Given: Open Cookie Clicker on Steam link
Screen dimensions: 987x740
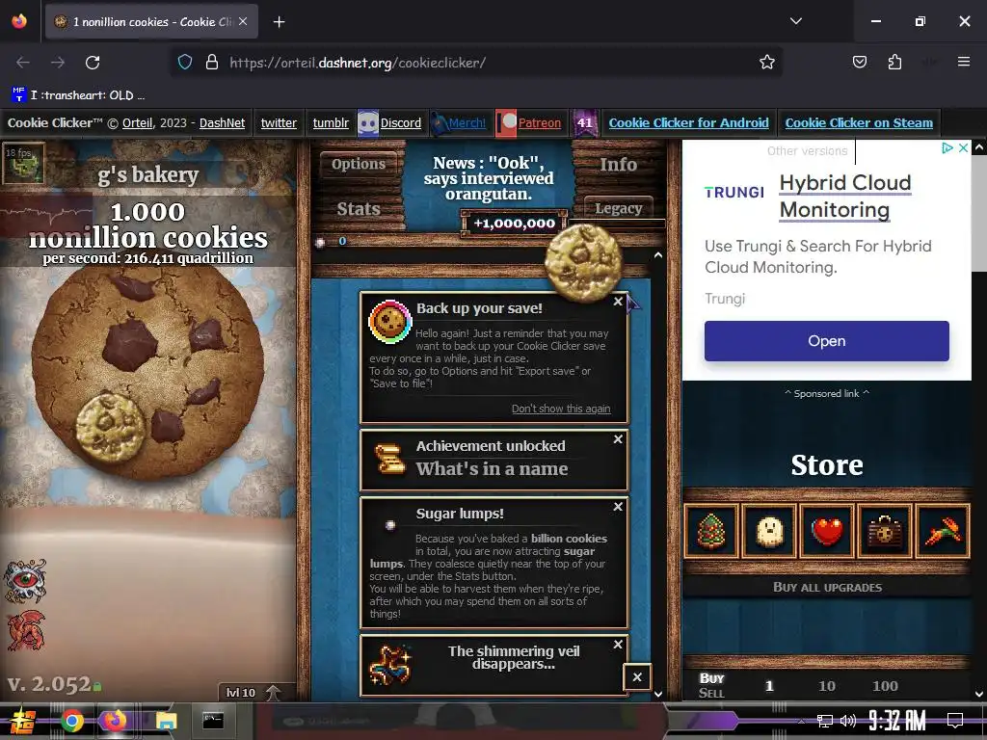Looking at the screenshot, I should click(859, 122).
